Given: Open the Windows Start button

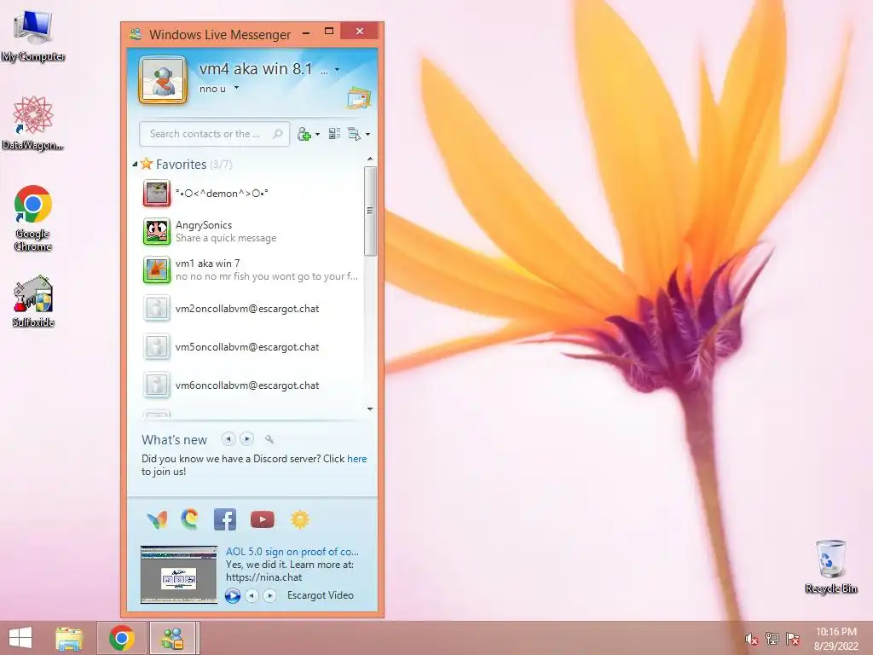Looking at the screenshot, I should [x=20, y=638].
